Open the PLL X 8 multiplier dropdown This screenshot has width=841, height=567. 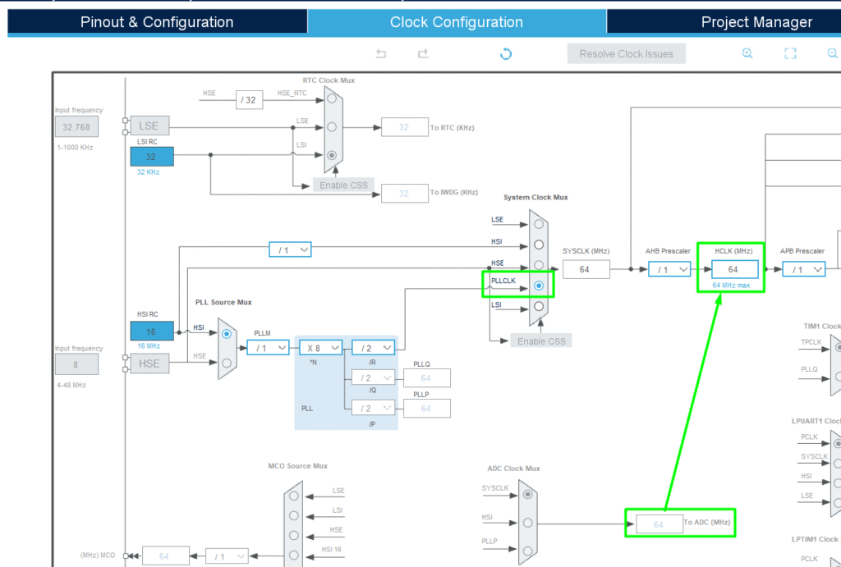tap(320, 347)
